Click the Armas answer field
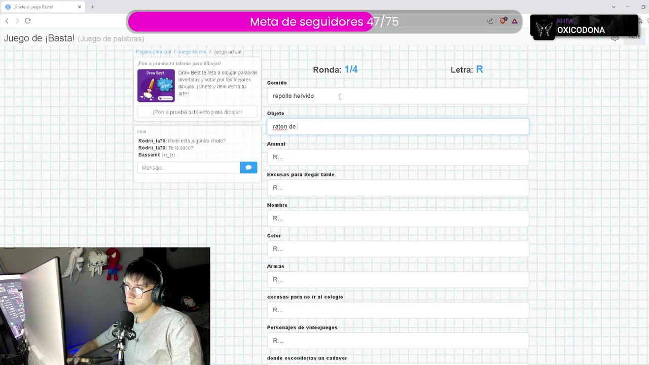The width and height of the screenshot is (649, 365). [x=398, y=279]
